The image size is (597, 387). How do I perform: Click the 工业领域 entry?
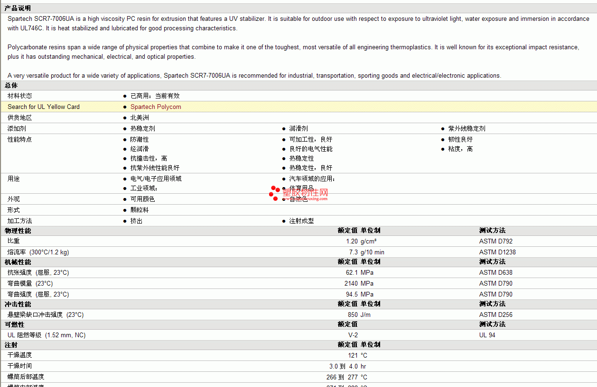[x=144, y=188]
